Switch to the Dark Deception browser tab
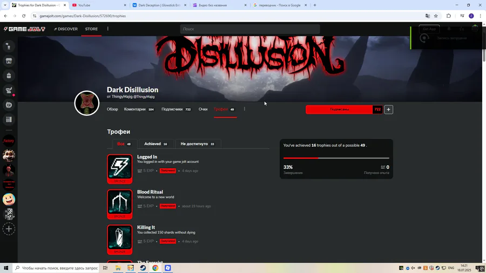The width and height of the screenshot is (486, 273). click(159, 5)
